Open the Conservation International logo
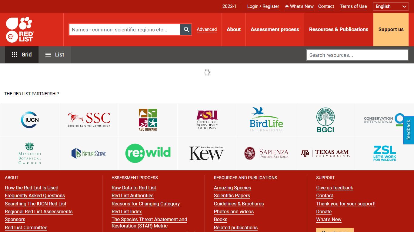Image resolution: width=414 pixels, height=232 pixels. (384, 120)
